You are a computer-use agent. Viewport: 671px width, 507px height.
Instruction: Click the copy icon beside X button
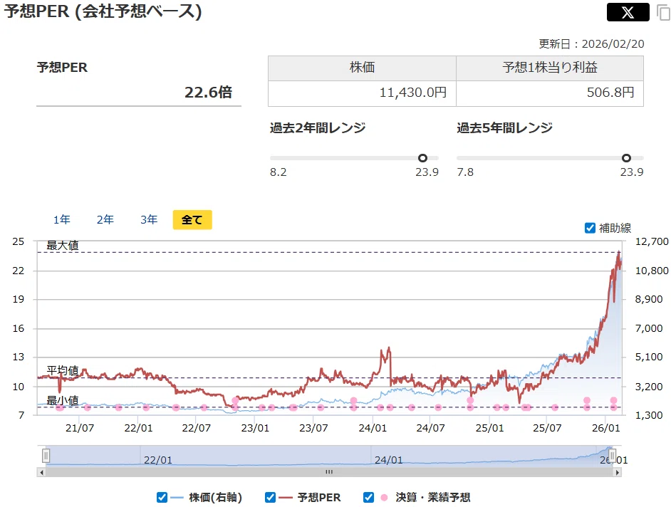(x=663, y=12)
